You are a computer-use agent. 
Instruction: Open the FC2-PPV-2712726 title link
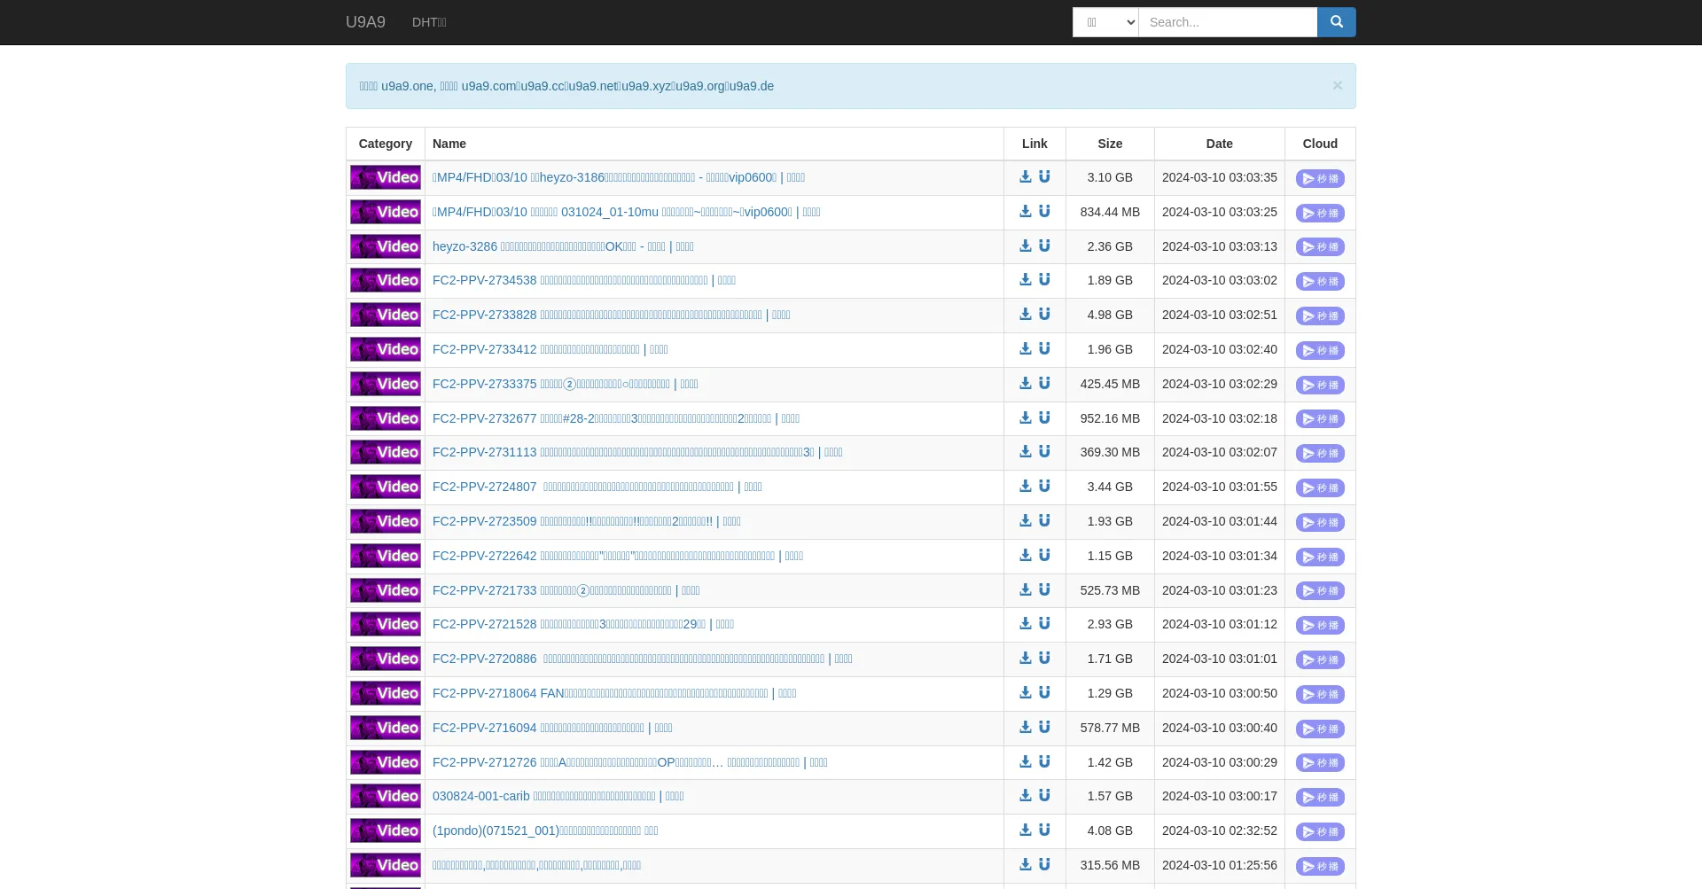click(630, 762)
